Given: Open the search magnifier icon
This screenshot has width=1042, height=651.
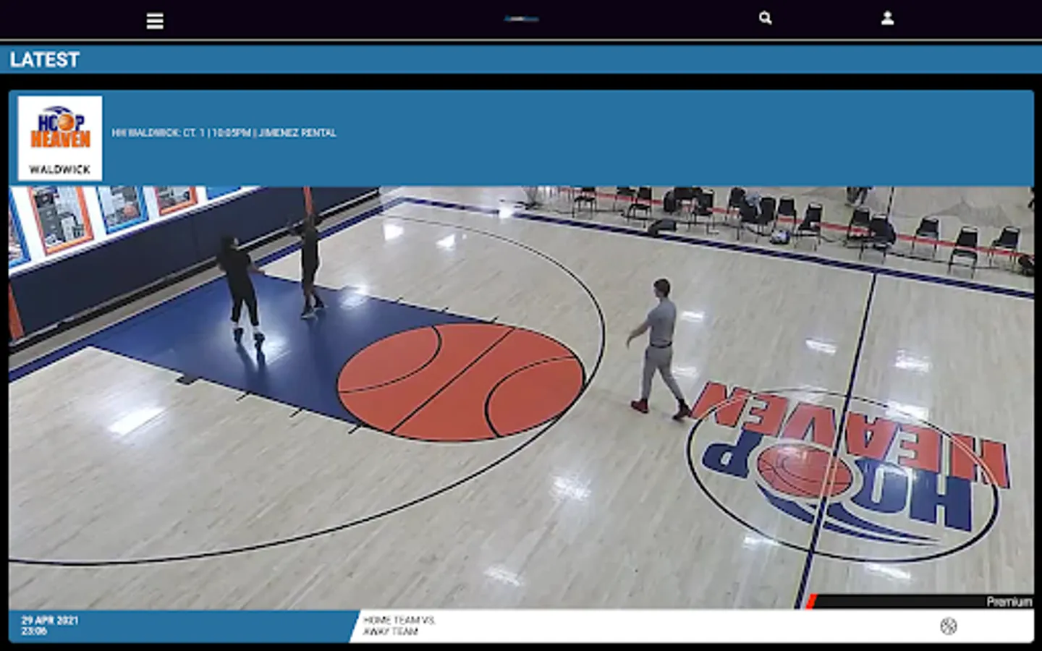Looking at the screenshot, I should click(765, 18).
